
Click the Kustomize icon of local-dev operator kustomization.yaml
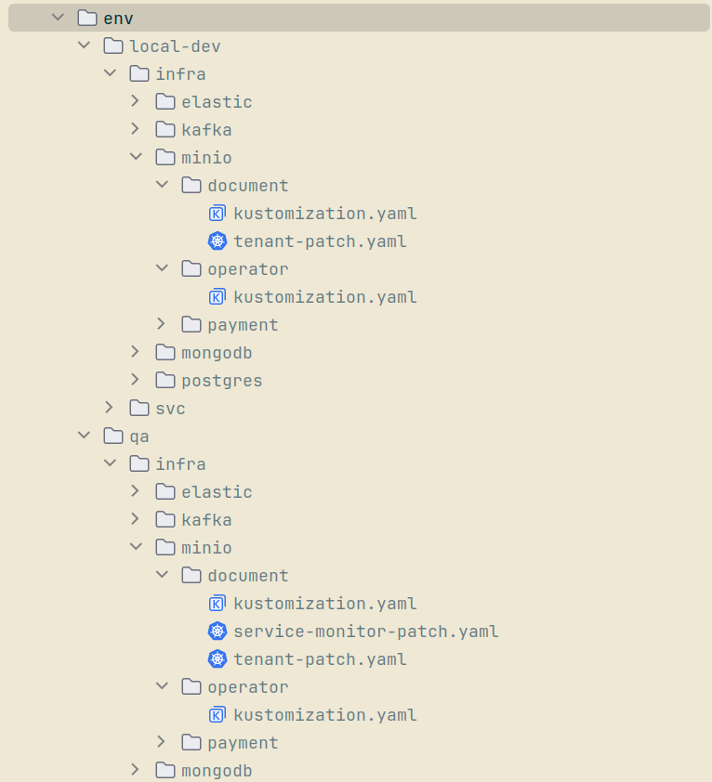pyautogui.click(x=218, y=297)
